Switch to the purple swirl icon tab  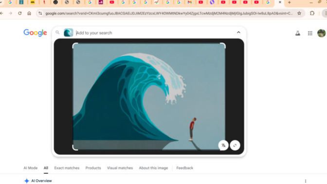coord(212,2)
